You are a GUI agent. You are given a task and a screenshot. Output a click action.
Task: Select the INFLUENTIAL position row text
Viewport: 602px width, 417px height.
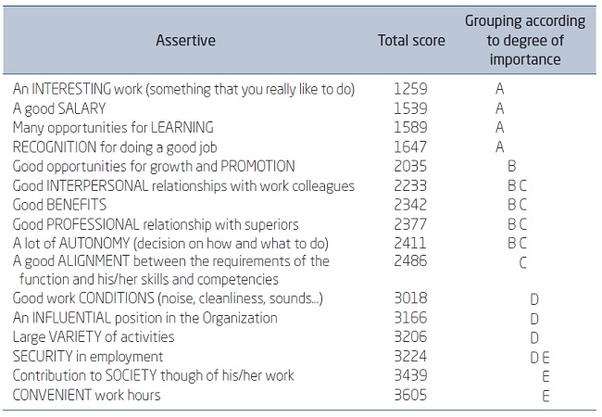pyautogui.click(x=144, y=318)
